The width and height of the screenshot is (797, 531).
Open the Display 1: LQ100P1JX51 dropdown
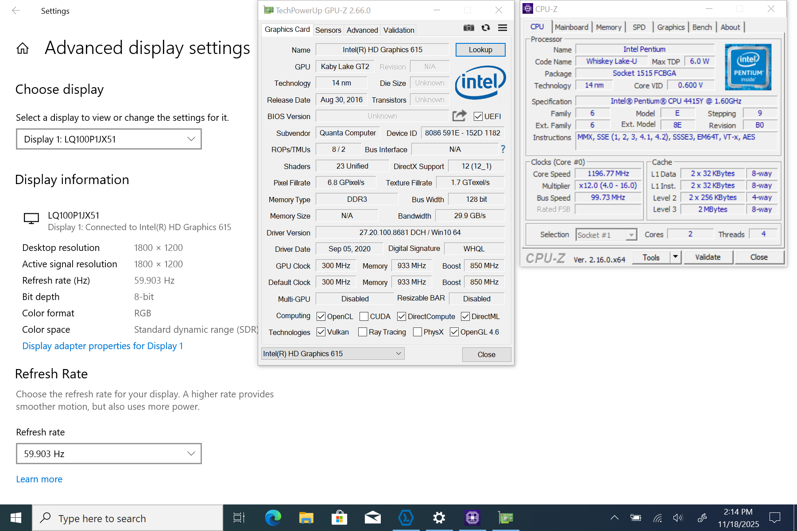click(109, 139)
